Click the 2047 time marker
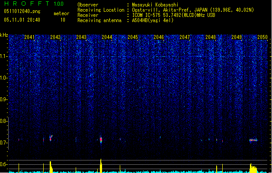 point(185,37)
